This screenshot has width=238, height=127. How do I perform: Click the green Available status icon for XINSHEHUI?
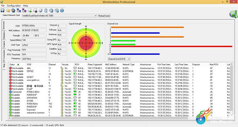coord(10,98)
